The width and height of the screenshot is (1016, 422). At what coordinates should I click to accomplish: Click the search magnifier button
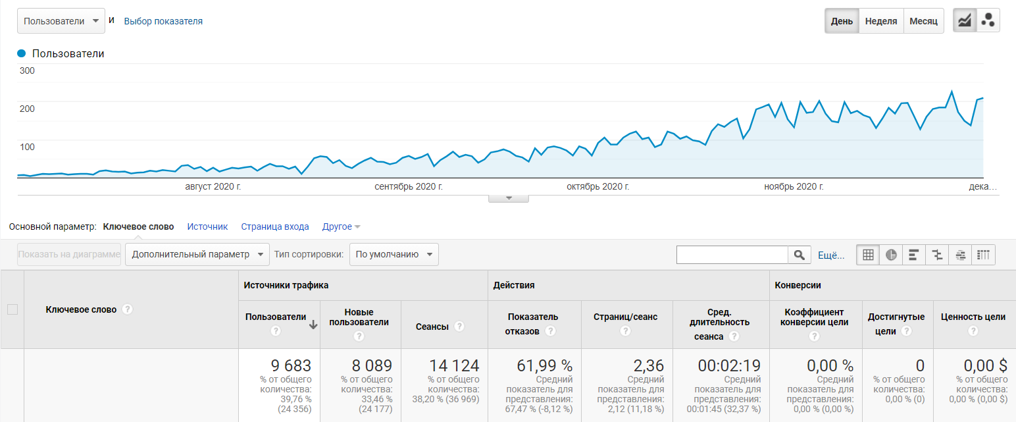point(799,255)
